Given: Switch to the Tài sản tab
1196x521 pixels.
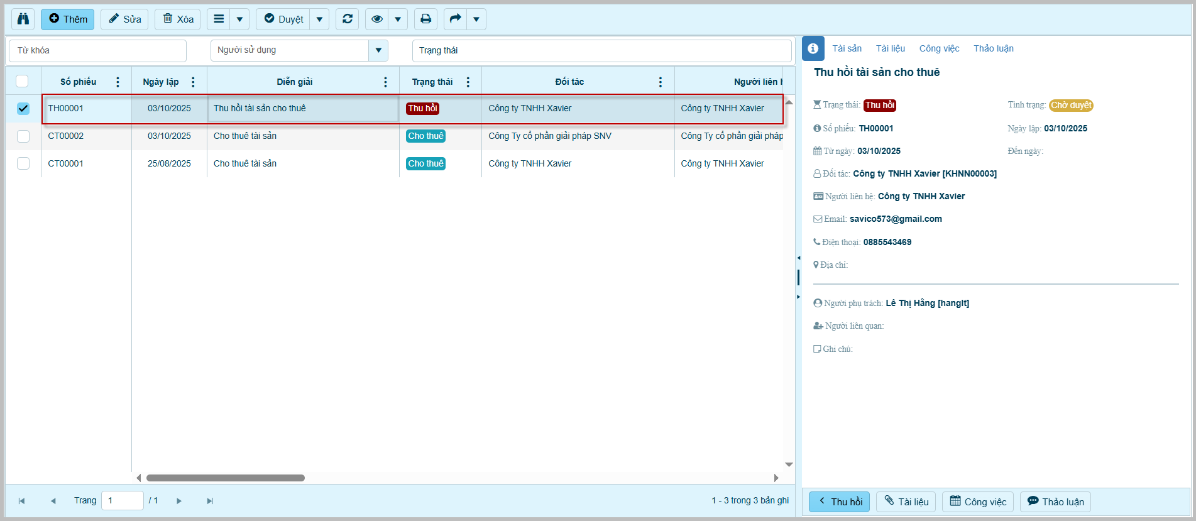Looking at the screenshot, I should [x=847, y=48].
